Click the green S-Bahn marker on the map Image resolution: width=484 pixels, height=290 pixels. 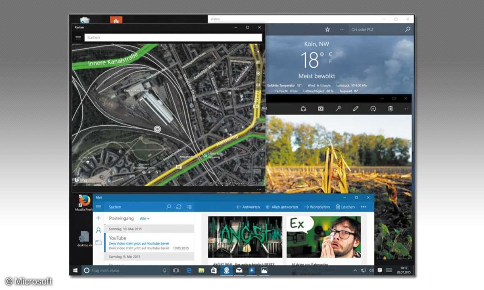click(205, 155)
